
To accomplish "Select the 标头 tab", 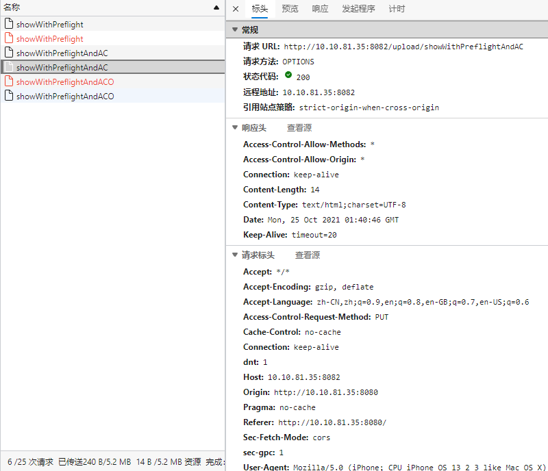I will point(260,9).
